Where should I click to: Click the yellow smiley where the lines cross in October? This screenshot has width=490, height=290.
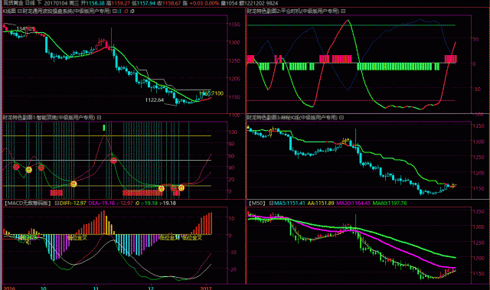coord(73,184)
